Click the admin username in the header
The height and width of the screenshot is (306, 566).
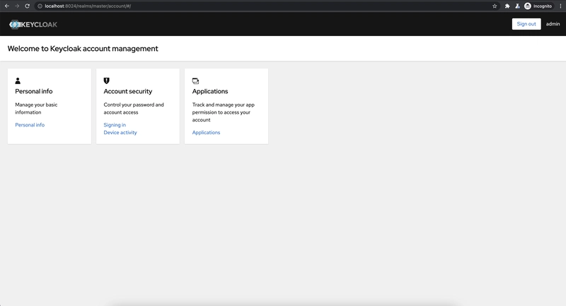(x=553, y=24)
